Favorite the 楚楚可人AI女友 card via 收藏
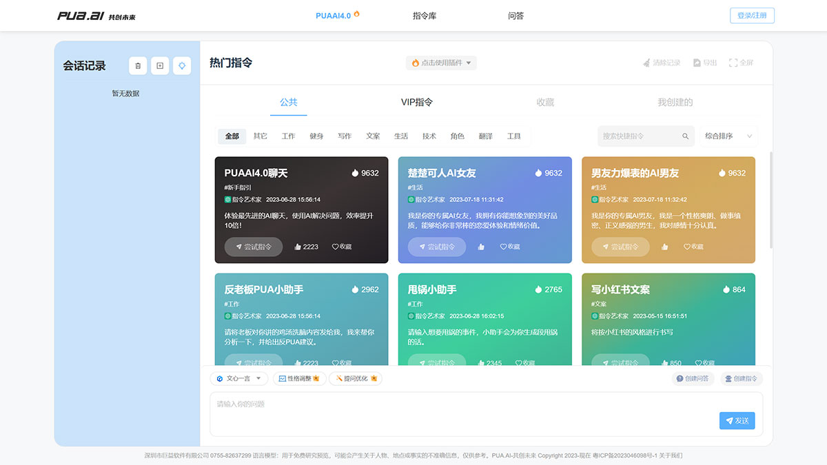Image resolution: width=827 pixels, height=465 pixels. click(509, 246)
